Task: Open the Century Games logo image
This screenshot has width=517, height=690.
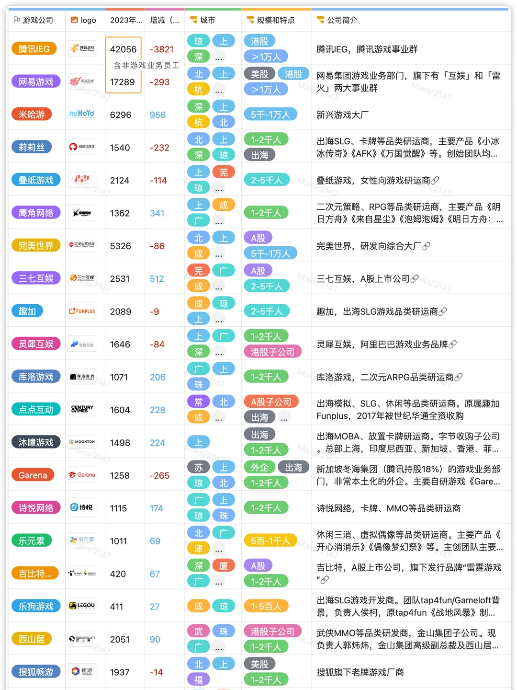Action: (x=82, y=409)
